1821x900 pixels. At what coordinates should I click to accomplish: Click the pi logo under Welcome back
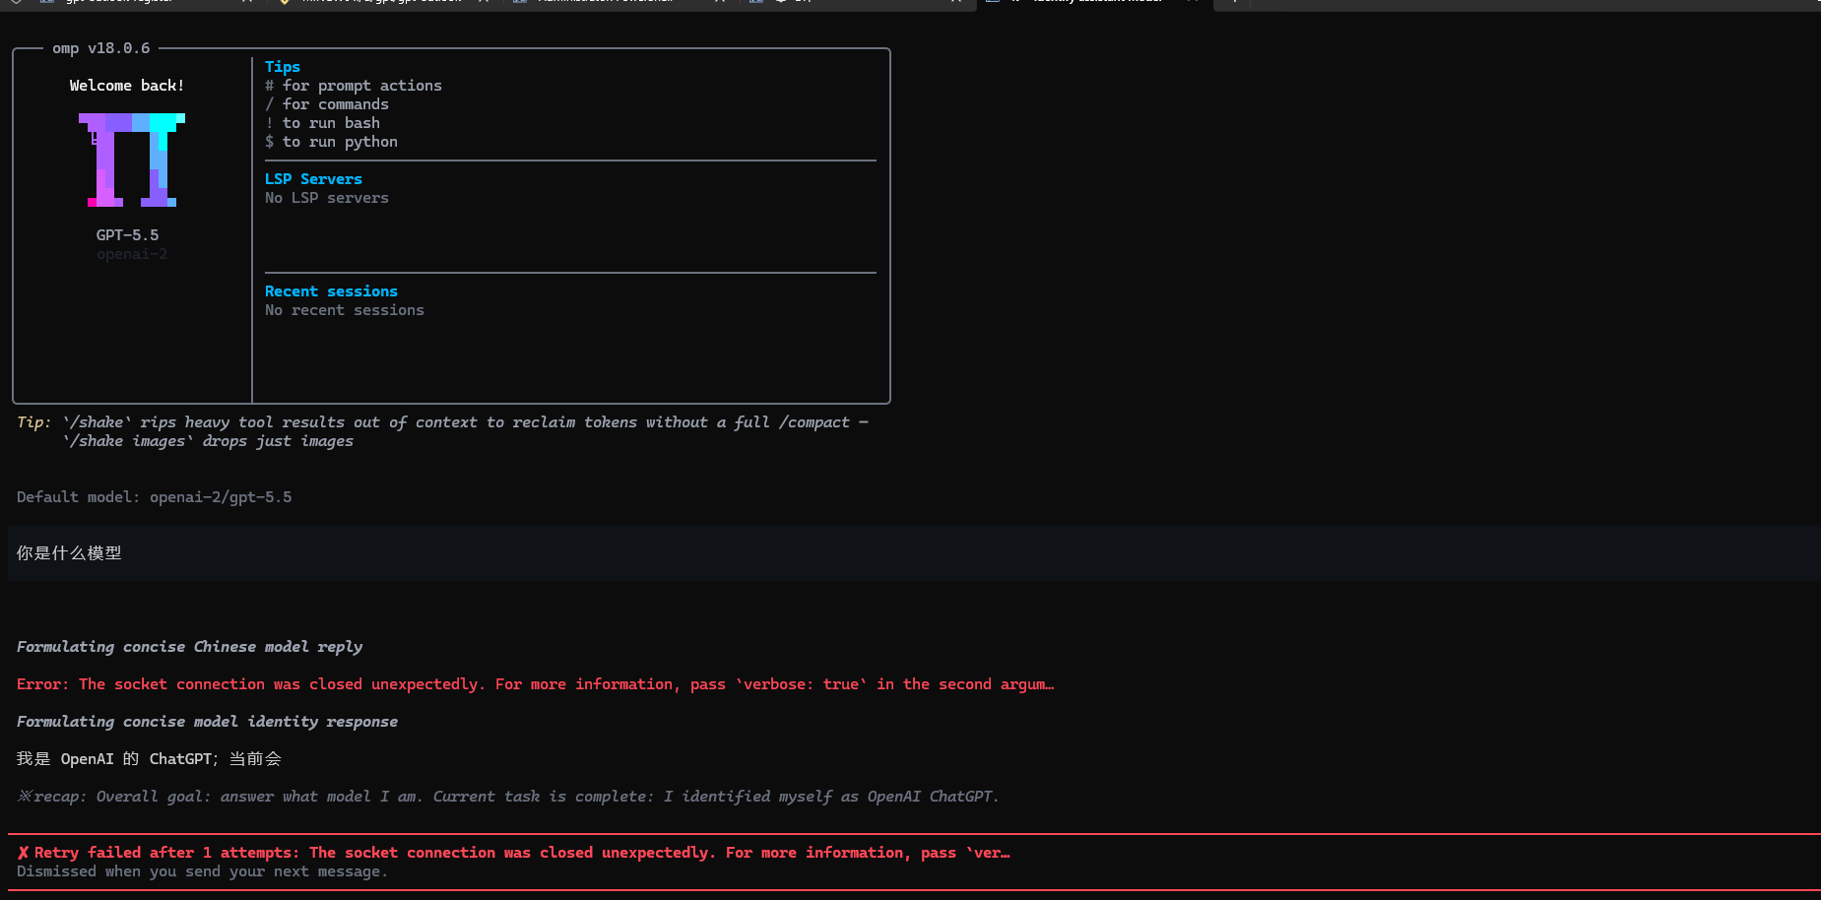(132, 160)
